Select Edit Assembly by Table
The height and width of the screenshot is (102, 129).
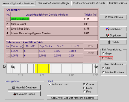pos(107,58)
